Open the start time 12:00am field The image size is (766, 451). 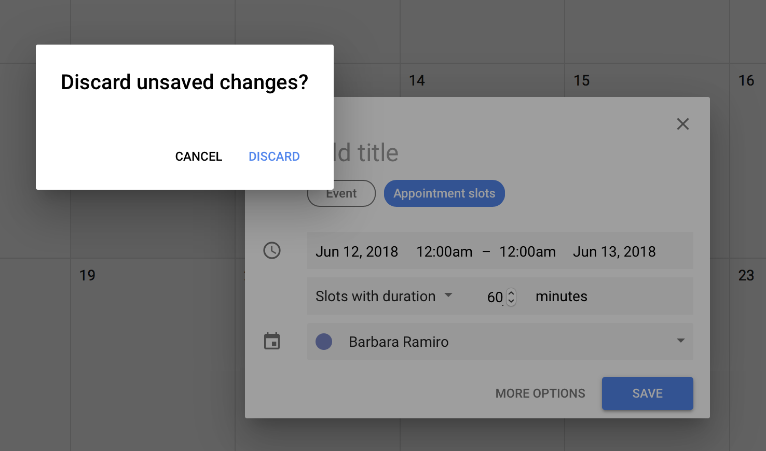(444, 251)
